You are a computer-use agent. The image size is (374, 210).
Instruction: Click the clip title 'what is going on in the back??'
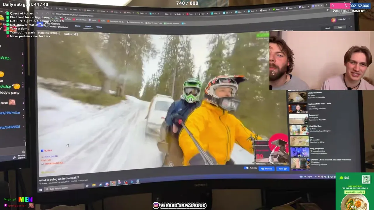tap(59, 178)
